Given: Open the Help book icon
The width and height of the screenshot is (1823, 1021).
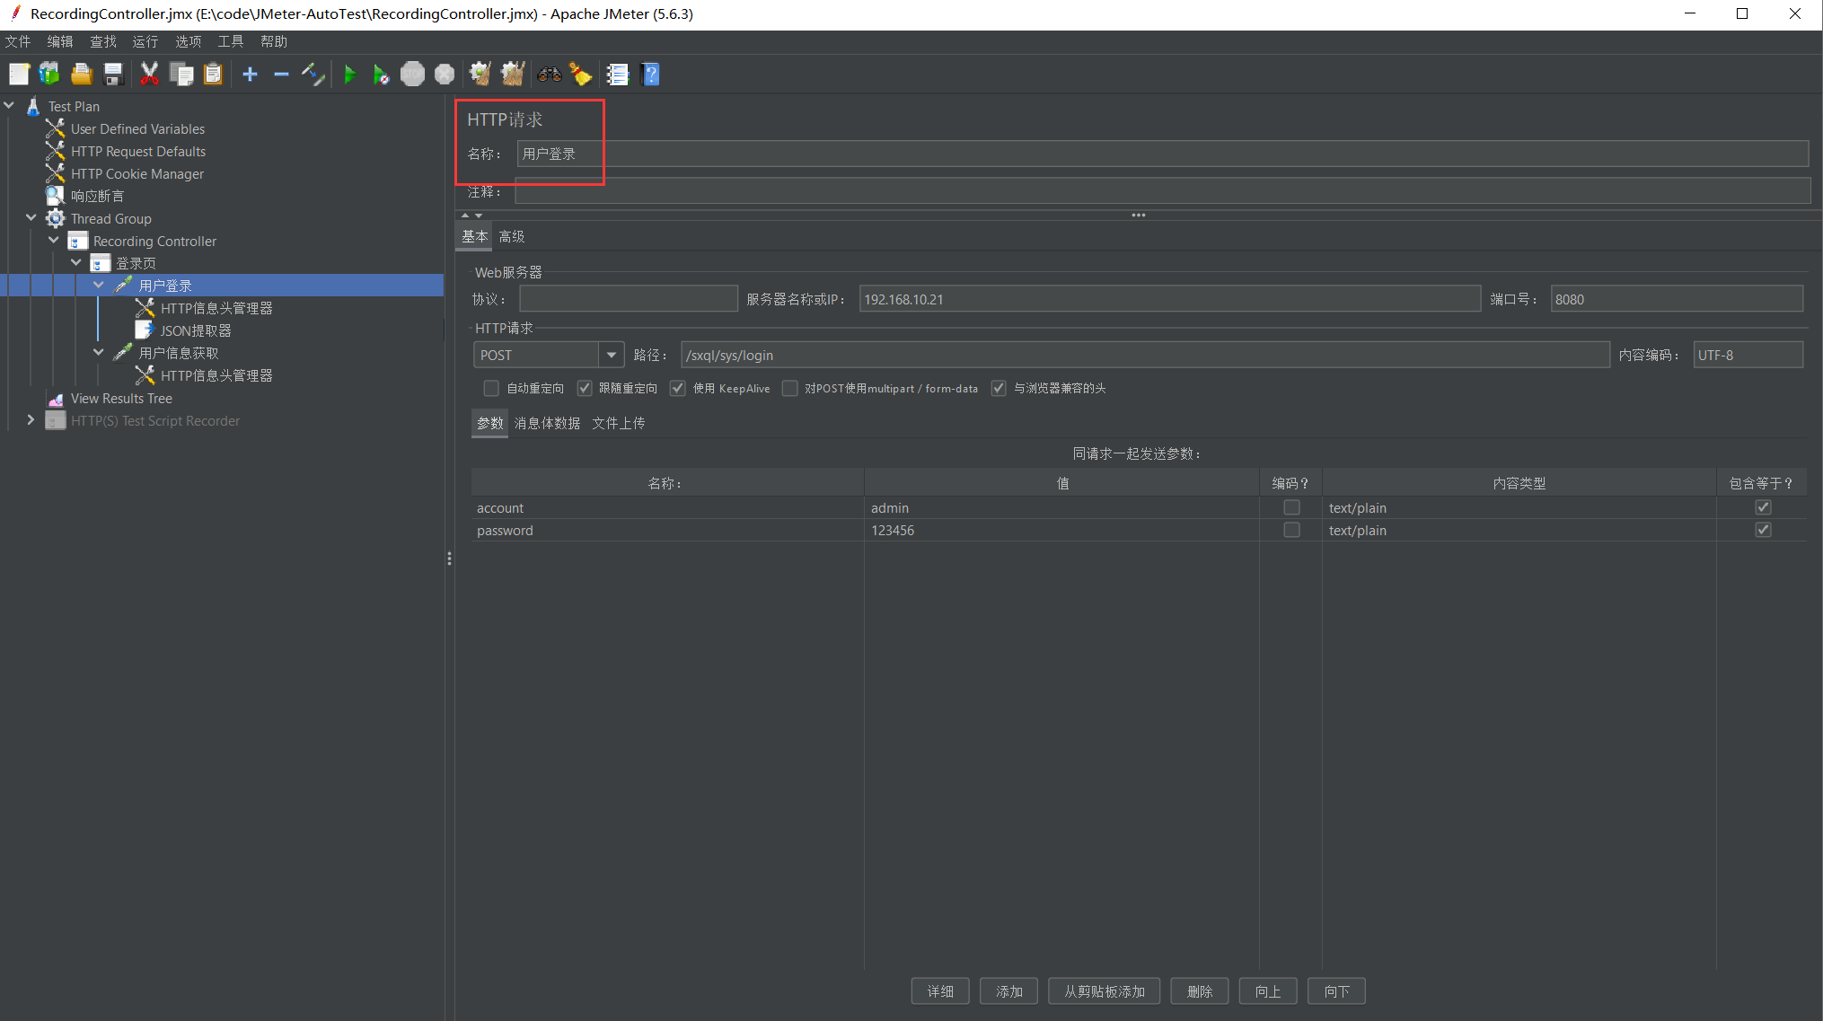Looking at the screenshot, I should 651,75.
